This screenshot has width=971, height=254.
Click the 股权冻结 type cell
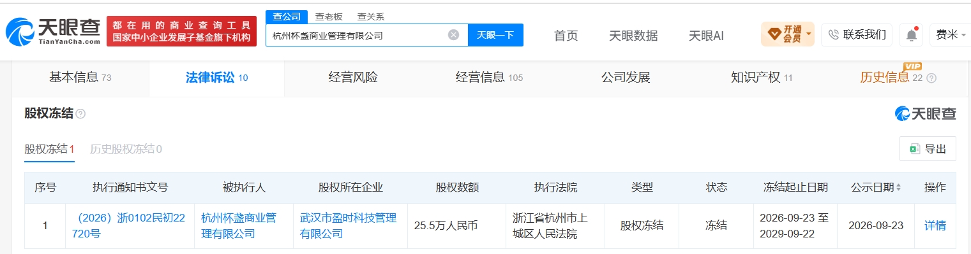tap(642, 225)
